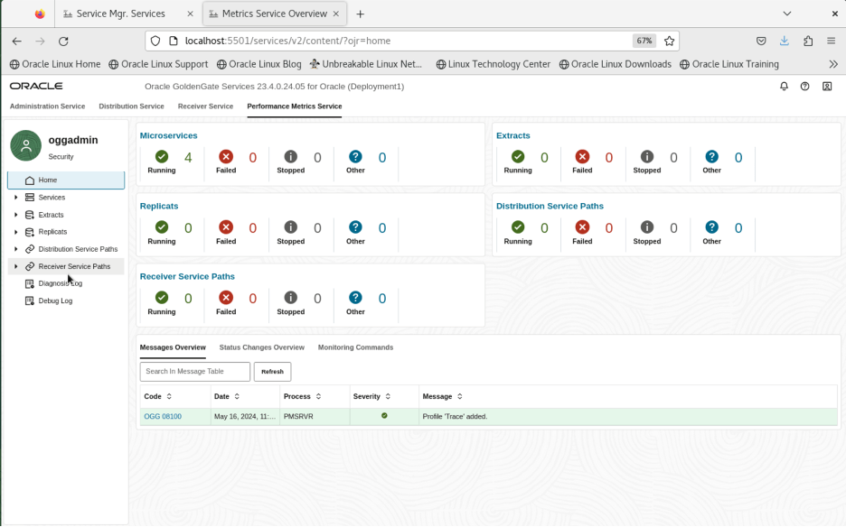Click the 67% zoom level indicator
Screen dimensions: 846x527
(644, 41)
